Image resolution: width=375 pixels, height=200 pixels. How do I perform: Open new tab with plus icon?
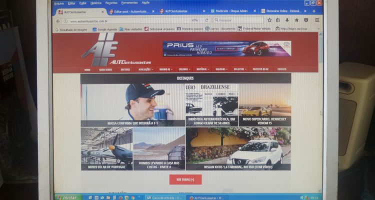pos(313,11)
